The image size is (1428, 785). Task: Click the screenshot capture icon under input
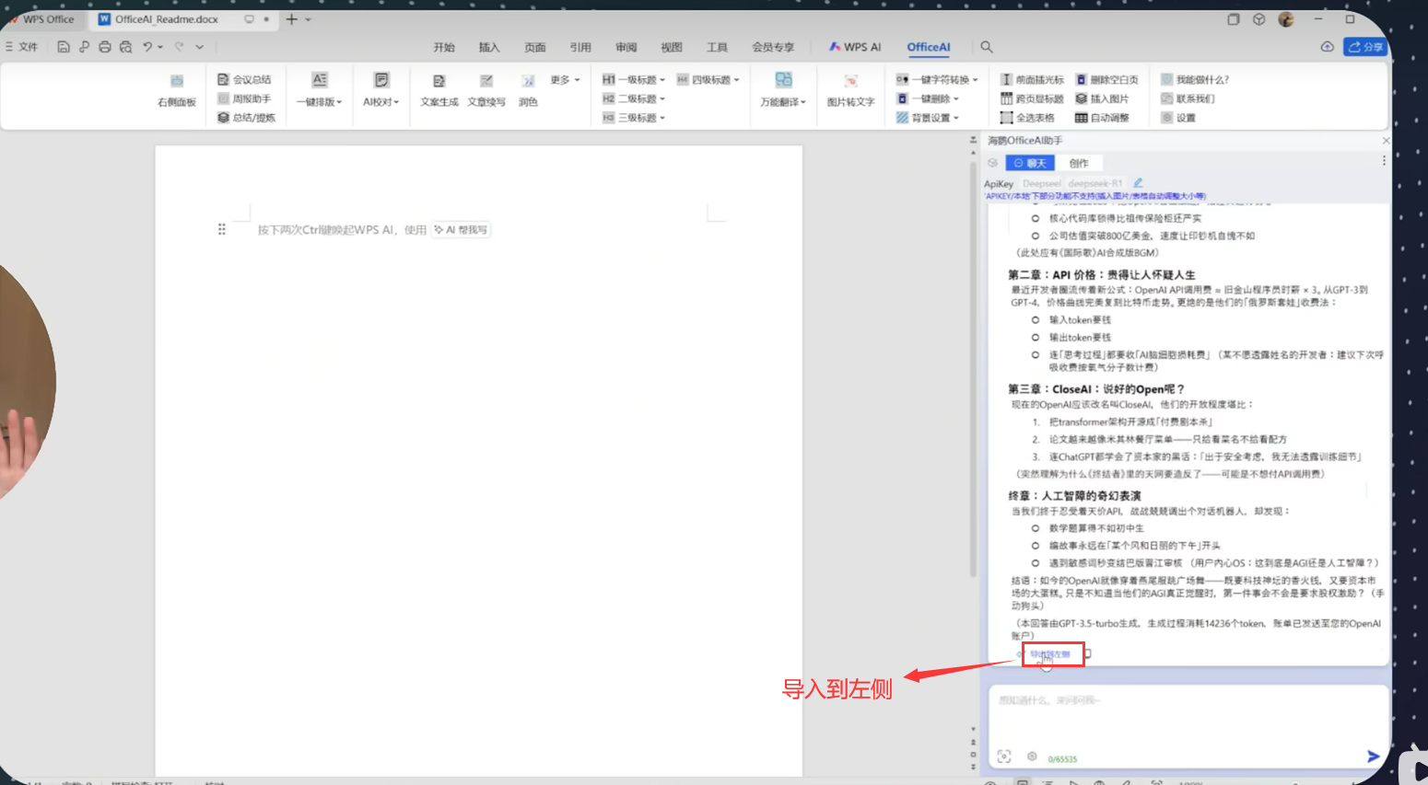click(1004, 756)
